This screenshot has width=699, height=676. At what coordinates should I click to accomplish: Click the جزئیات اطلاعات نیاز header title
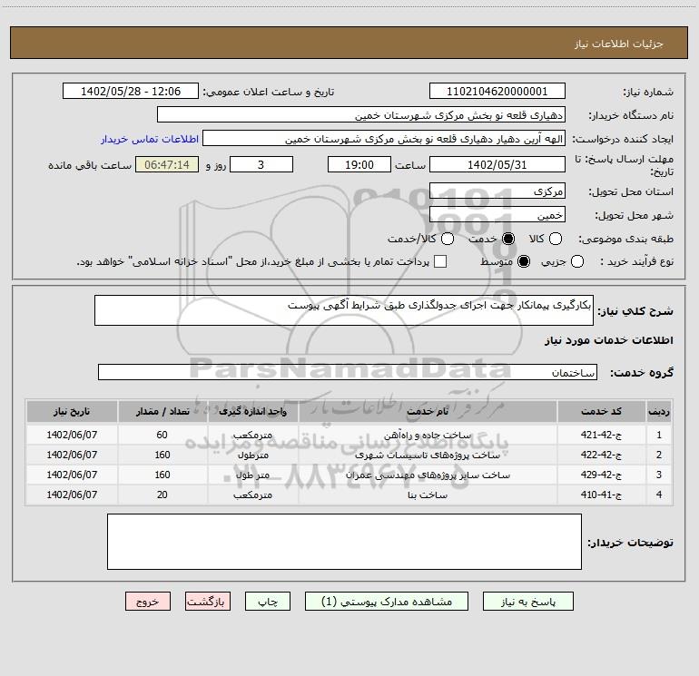(619, 44)
